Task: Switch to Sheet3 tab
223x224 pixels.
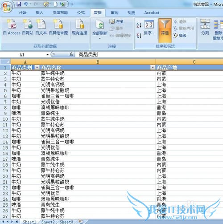Action: pyautogui.click(x=66, y=222)
